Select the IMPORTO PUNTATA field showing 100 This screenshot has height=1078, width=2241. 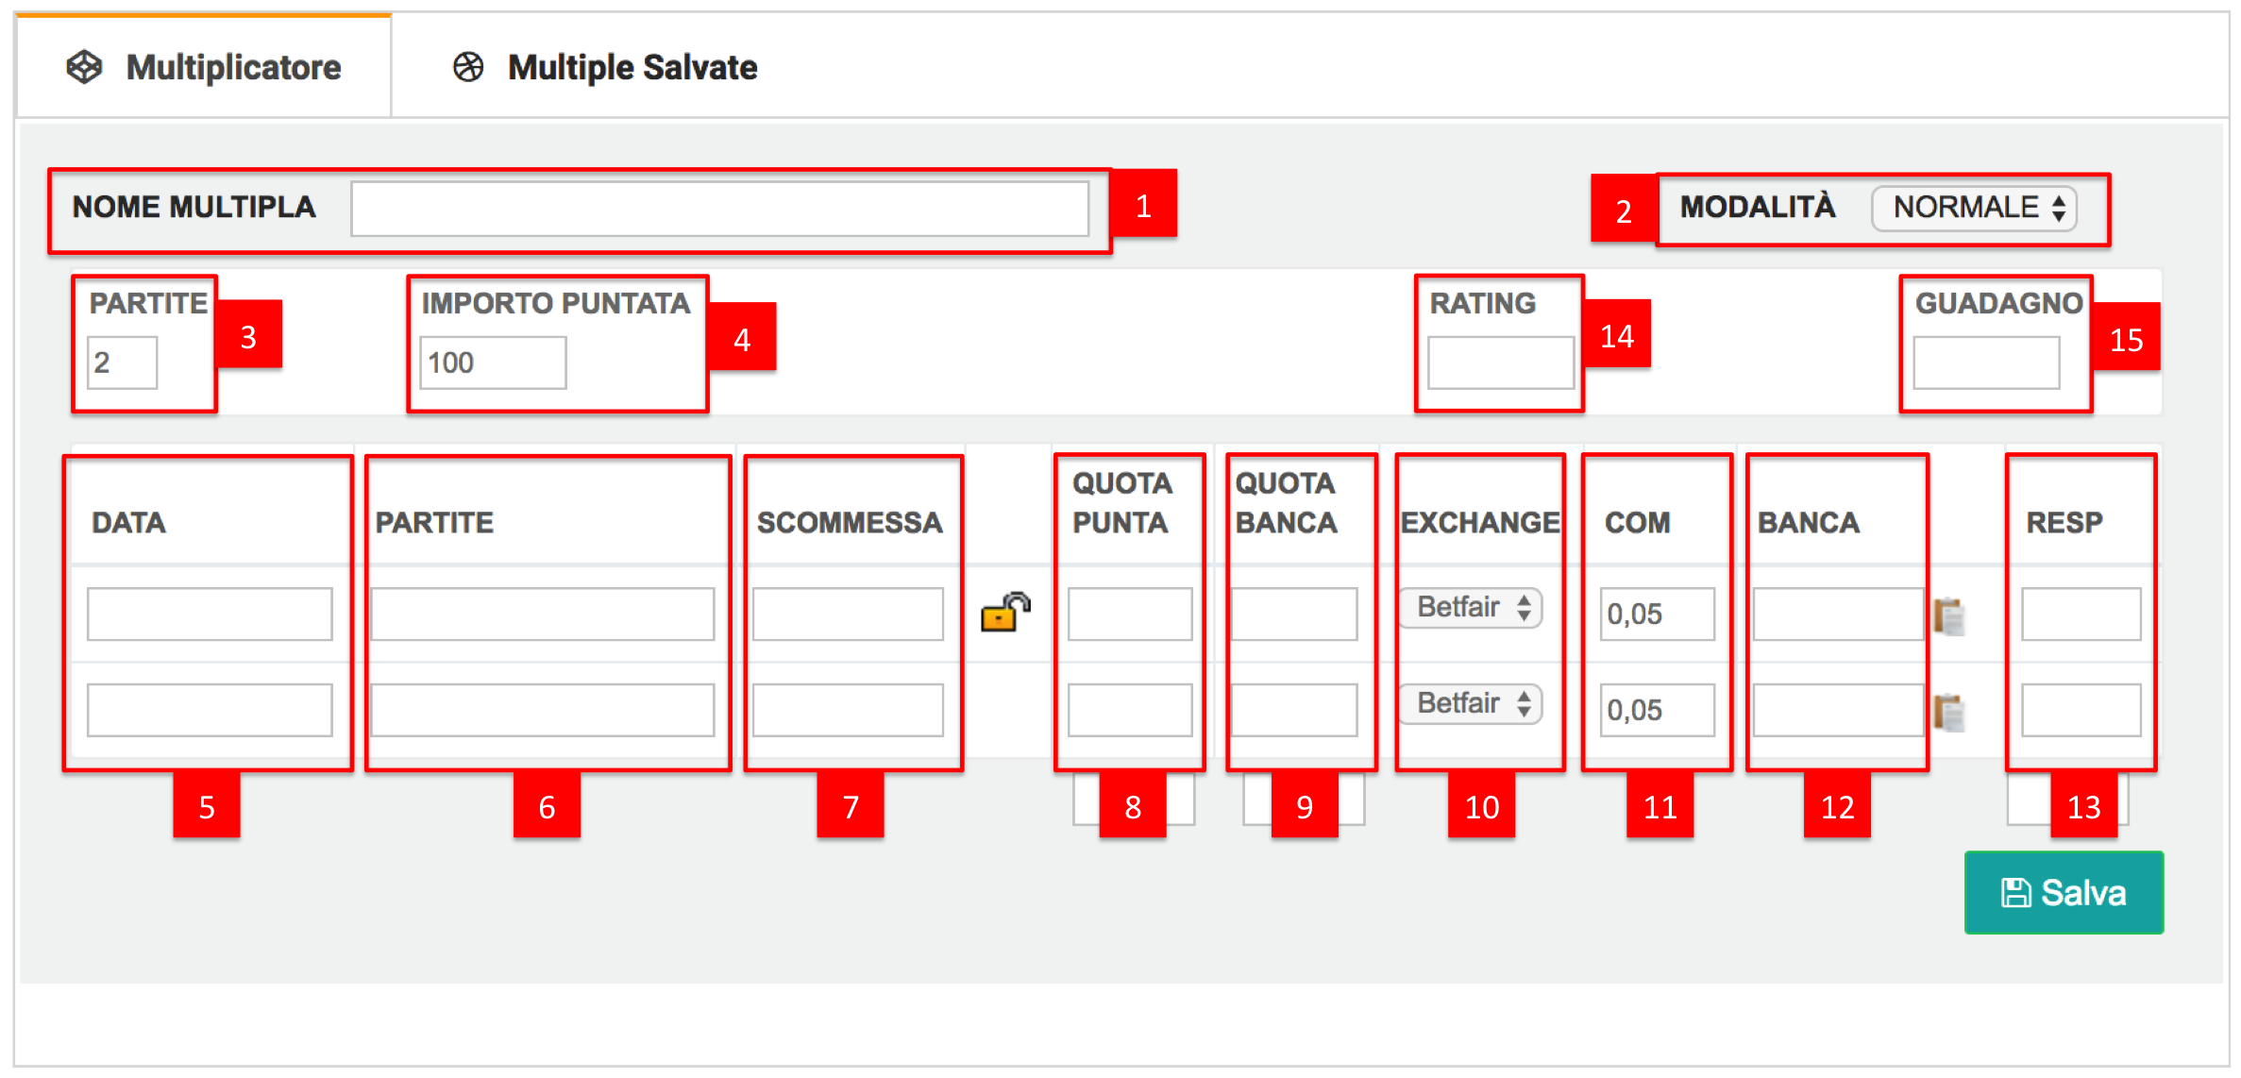(493, 362)
